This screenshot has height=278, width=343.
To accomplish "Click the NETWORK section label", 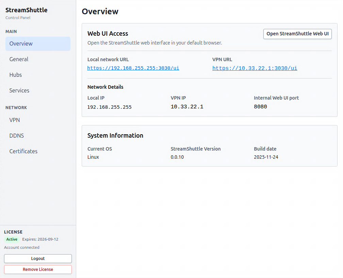I will [x=16, y=107].
